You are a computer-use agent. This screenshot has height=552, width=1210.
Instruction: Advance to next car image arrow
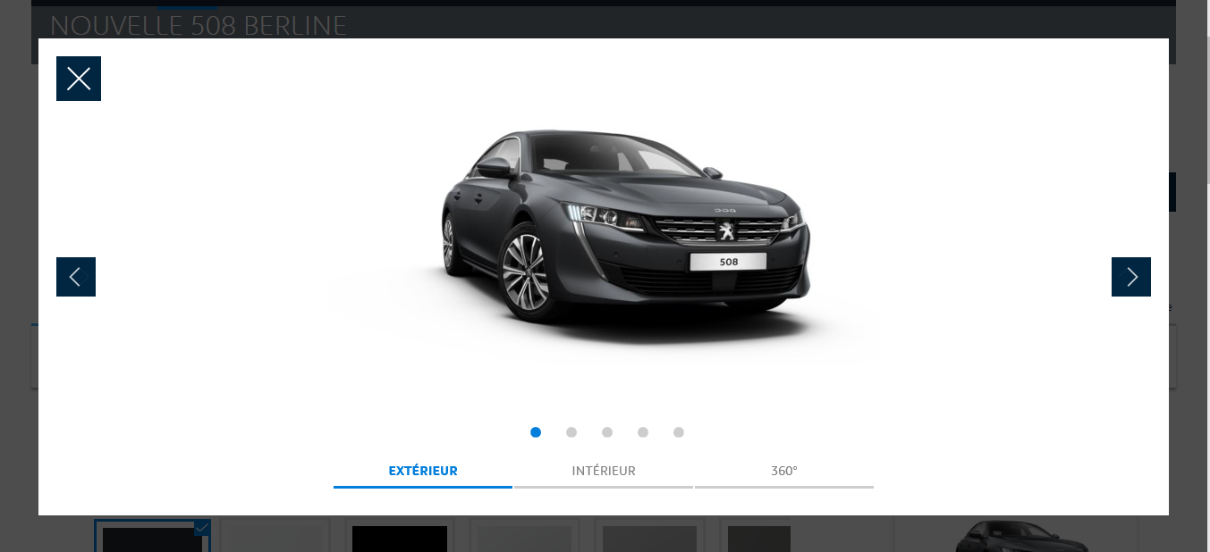(x=1130, y=277)
